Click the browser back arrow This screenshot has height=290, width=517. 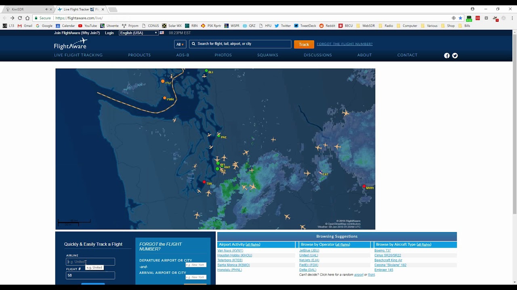pos(4,18)
